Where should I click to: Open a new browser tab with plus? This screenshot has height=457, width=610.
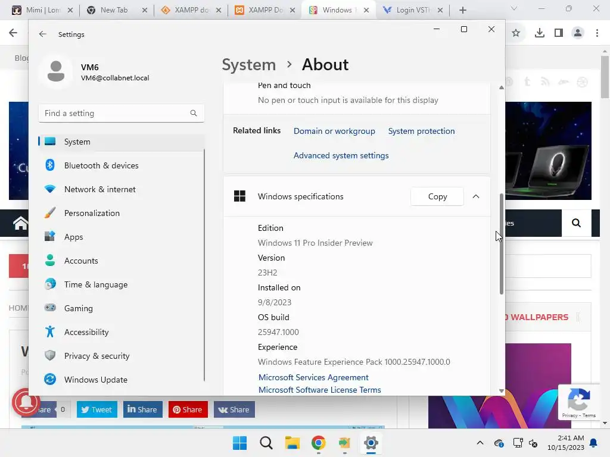click(x=462, y=10)
